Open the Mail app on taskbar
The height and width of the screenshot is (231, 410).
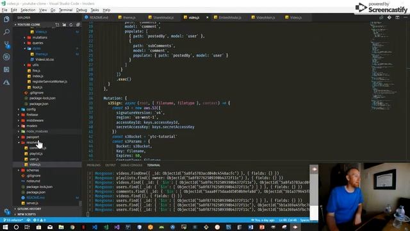tap(50, 227)
